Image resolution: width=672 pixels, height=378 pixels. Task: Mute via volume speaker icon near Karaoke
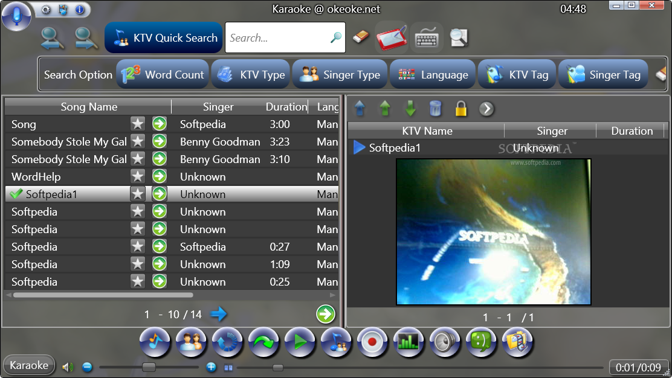point(68,367)
